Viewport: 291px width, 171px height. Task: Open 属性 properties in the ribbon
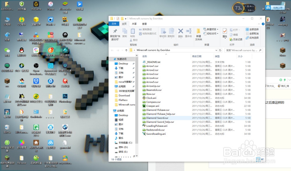[x=225, y=33]
